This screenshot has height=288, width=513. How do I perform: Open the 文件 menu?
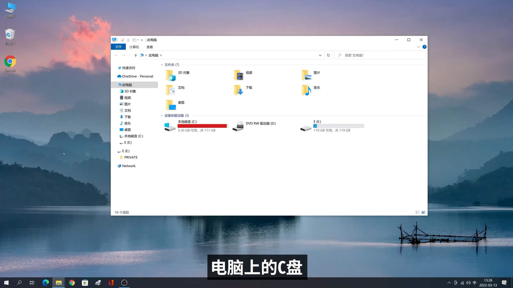(118, 47)
